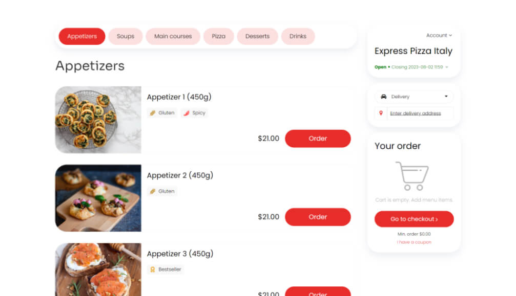
Task: Click the Spicy chili pepper icon
Action: [186, 113]
